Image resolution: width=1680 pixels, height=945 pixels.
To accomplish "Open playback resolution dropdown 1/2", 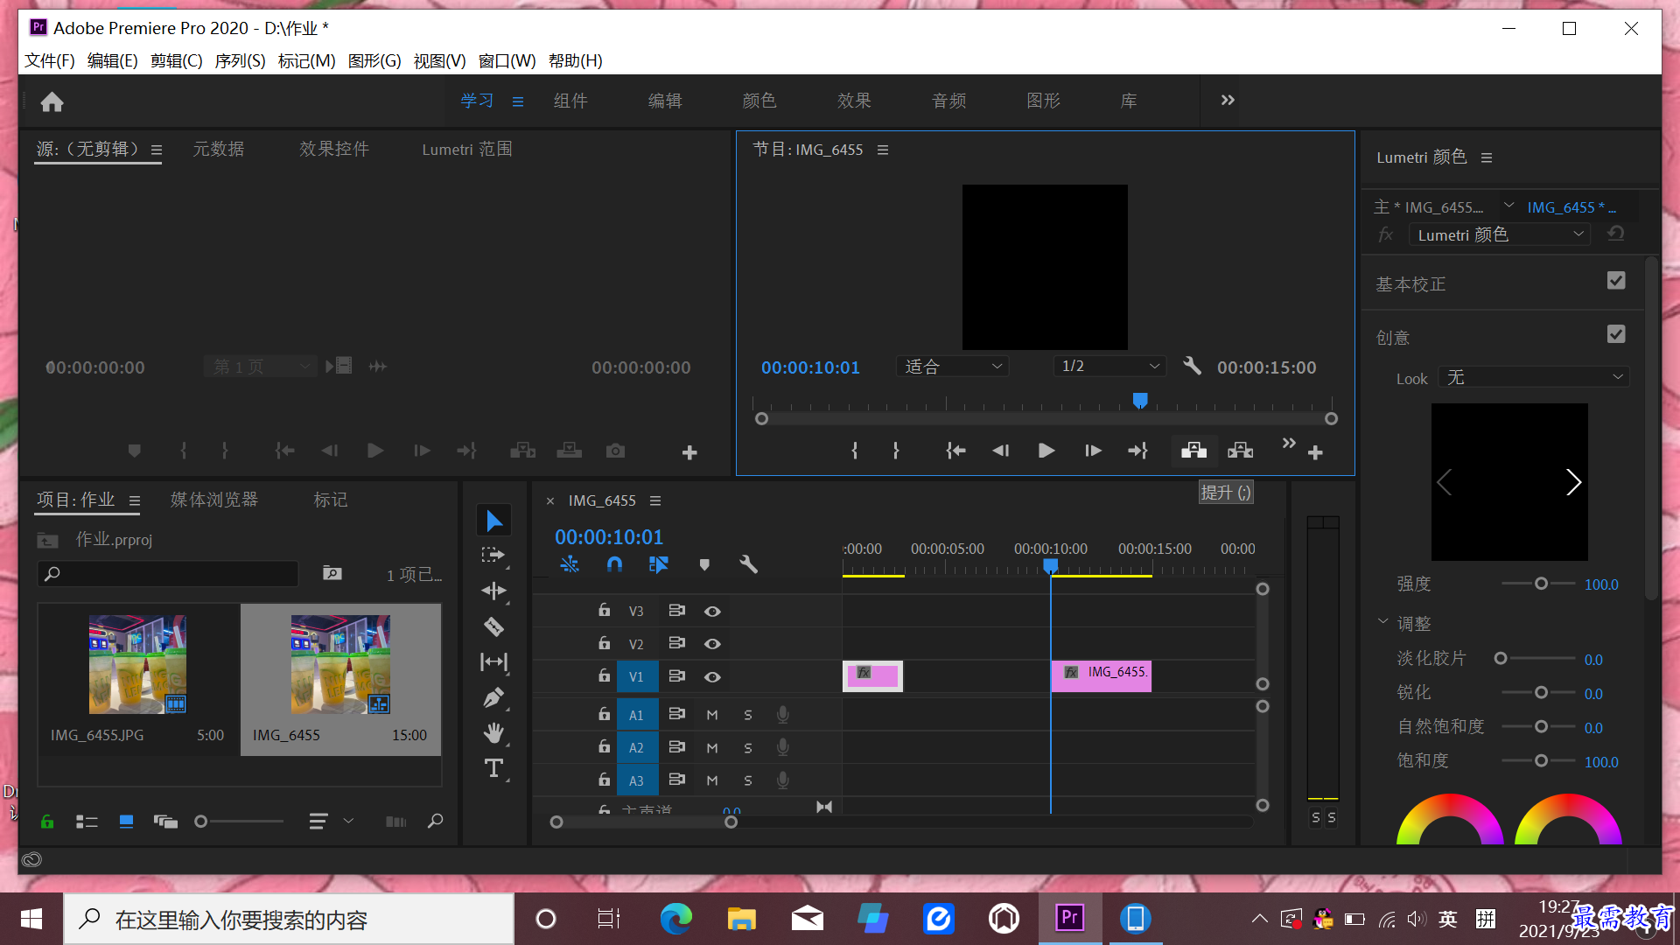I will (x=1109, y=367).
